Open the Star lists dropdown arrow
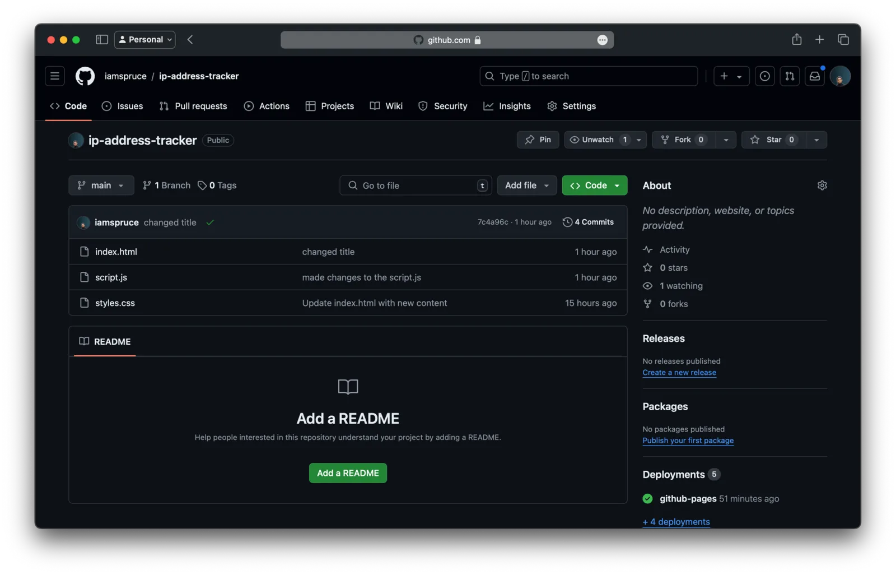 tap(816, 140)
